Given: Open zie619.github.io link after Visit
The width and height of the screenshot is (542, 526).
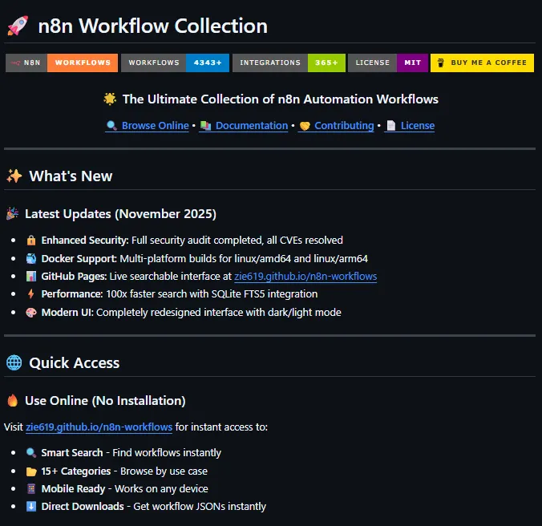Looking at the screenshot, I should 99,427.
